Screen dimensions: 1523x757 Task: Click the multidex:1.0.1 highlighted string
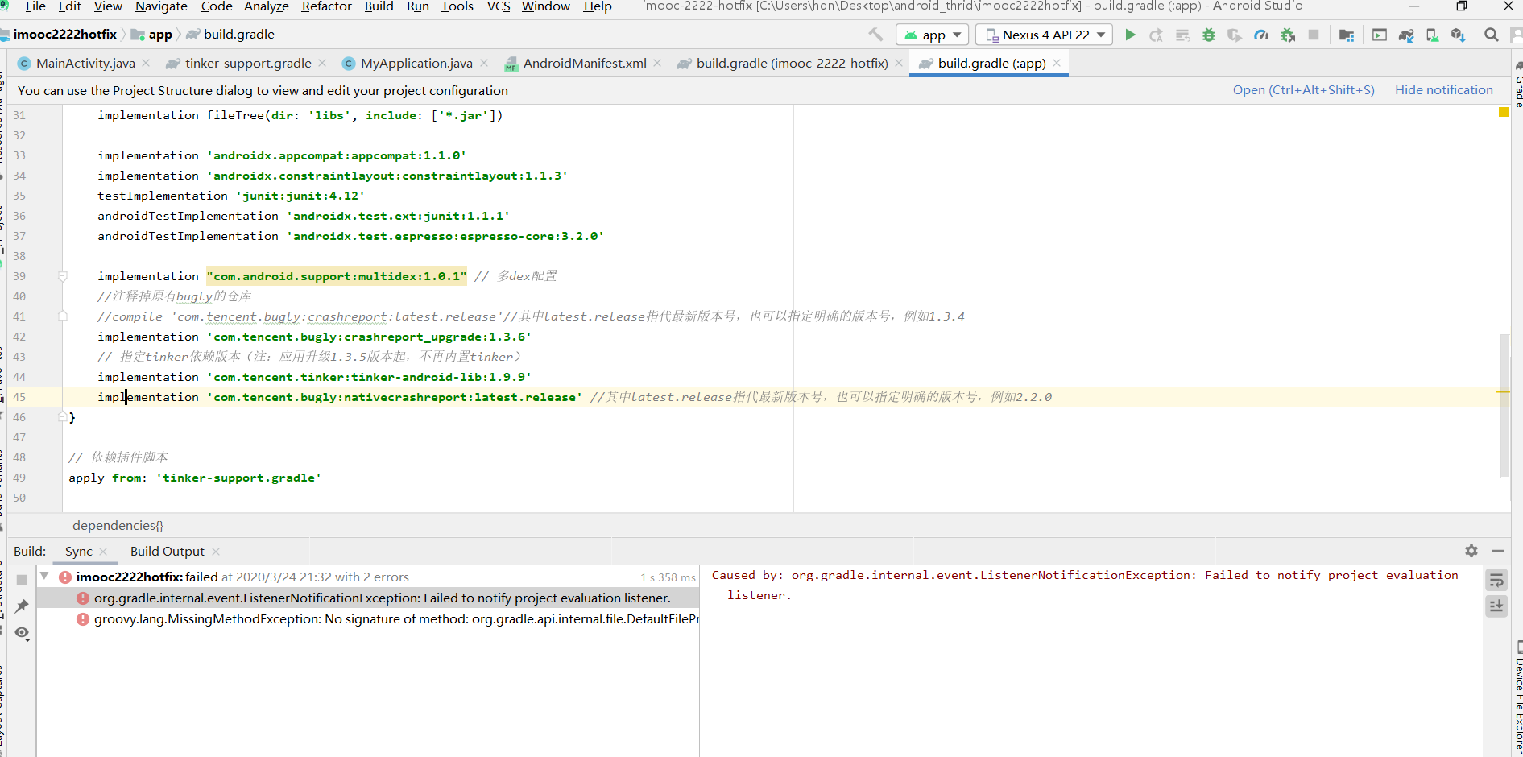pos(337,276)
